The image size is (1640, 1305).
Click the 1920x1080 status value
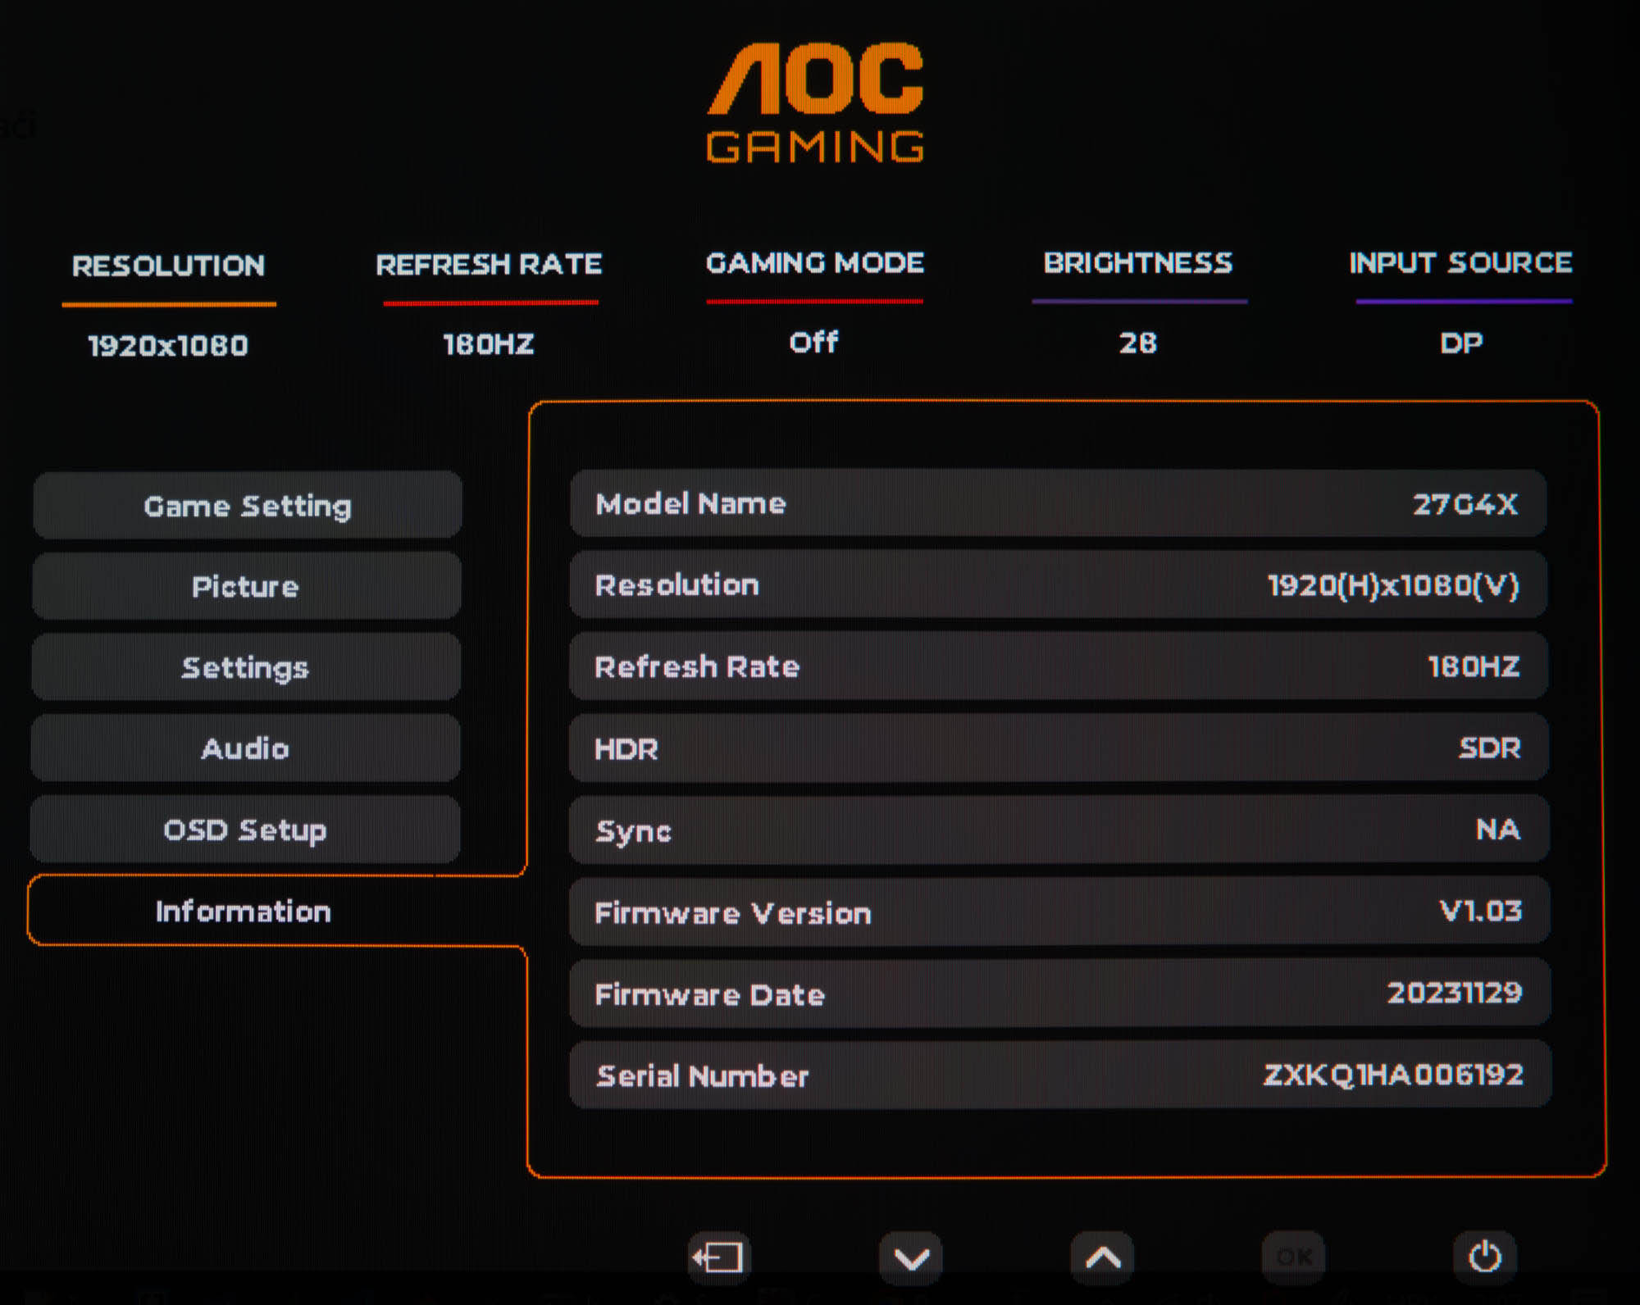click(x=168, y=345)
